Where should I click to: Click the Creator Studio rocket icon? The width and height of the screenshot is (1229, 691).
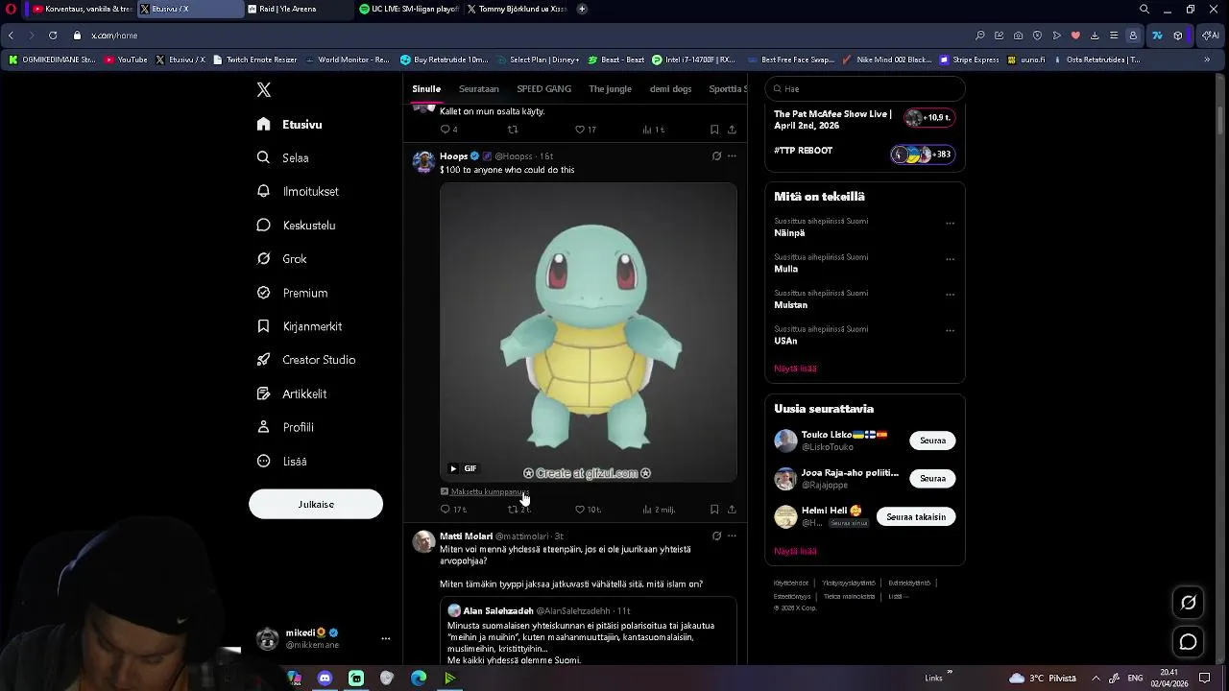point(263,360)
